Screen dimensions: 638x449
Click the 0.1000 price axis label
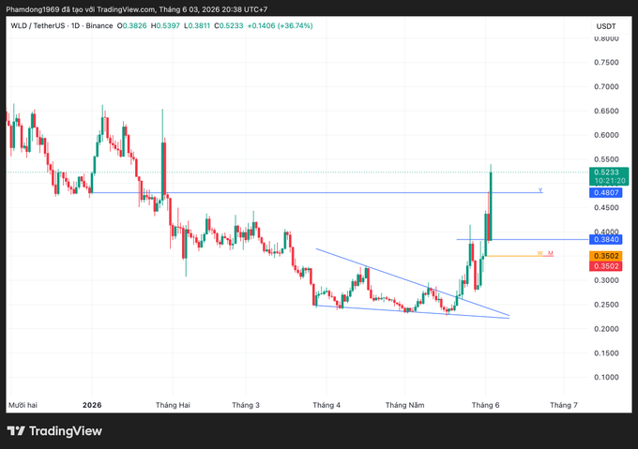(606, 377)
